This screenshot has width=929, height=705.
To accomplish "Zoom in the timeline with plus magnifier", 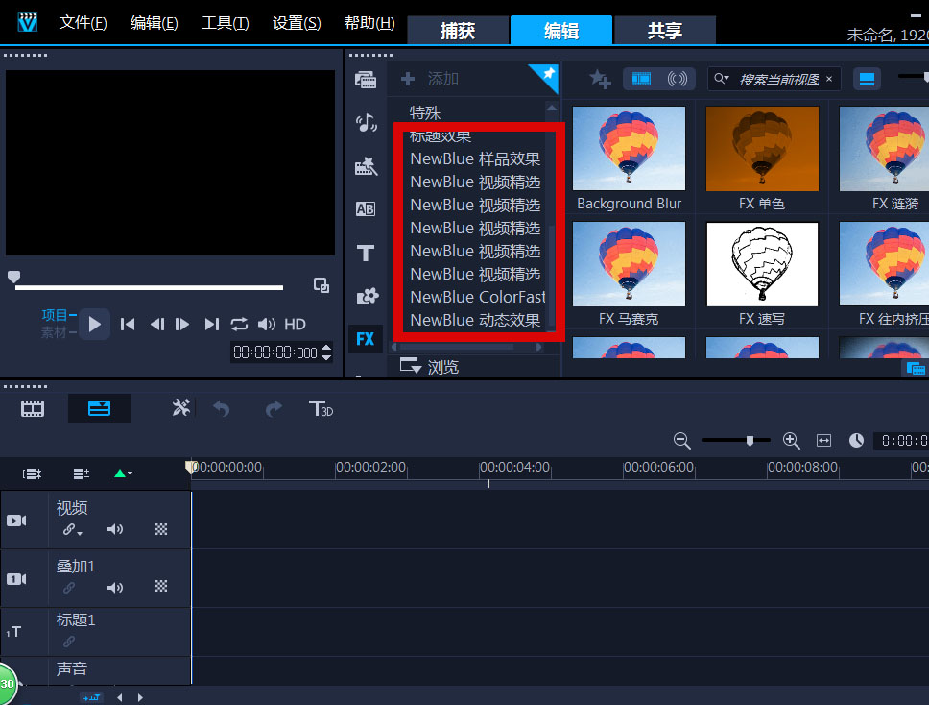I will (791, 441).
